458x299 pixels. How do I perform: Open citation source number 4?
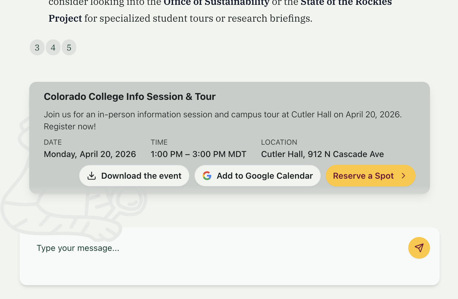(53, 48)
